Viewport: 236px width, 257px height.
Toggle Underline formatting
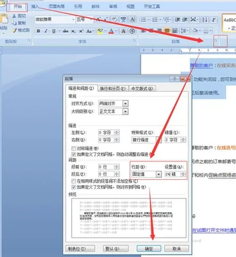[x=54, y=31]
